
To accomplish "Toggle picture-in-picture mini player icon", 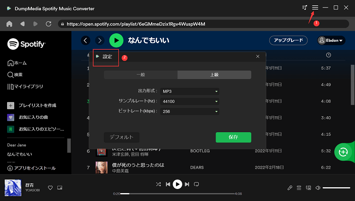I will [x=59, y=188].
